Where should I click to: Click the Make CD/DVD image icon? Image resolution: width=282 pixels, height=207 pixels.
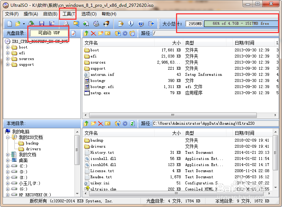[66, 24]
